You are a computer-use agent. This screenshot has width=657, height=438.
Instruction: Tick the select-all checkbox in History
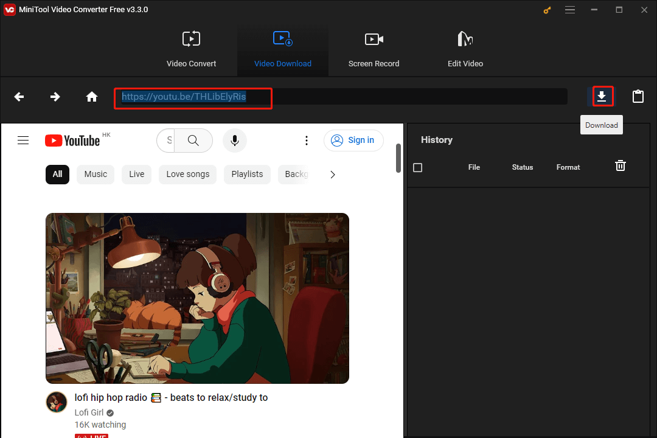coord(418,168)
